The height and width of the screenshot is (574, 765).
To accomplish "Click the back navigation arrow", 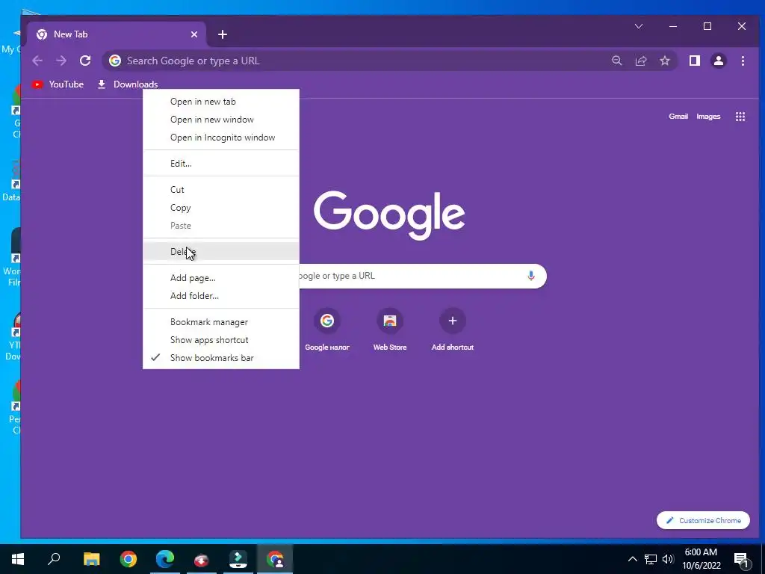I will coord(37,61).
